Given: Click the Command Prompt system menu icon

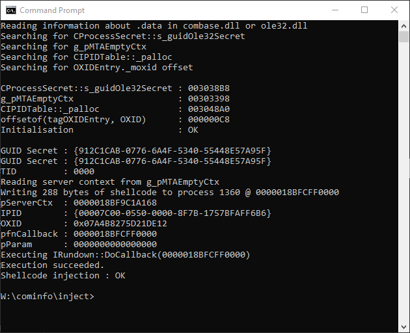Looking at the screenshot, I should pyautogui.click(x=11, y=10).
